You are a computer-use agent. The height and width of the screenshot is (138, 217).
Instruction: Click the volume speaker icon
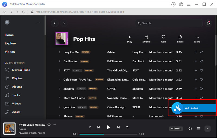190,129
